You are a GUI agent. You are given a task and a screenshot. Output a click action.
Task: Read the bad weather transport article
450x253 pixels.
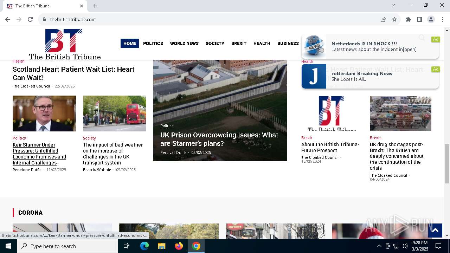click(x=113, y=154)
